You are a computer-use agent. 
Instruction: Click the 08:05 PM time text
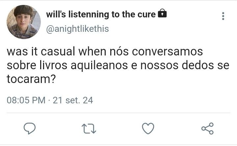click(x=26, y=100)
